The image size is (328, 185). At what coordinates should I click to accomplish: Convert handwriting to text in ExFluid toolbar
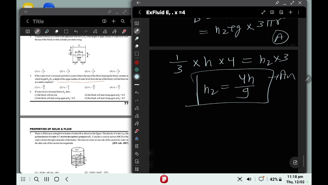click(137, 123)
